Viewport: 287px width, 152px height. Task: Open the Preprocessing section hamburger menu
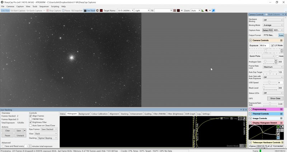[281, 109]
